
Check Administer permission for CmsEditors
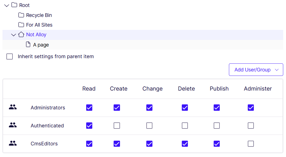[x=251, y=144]
